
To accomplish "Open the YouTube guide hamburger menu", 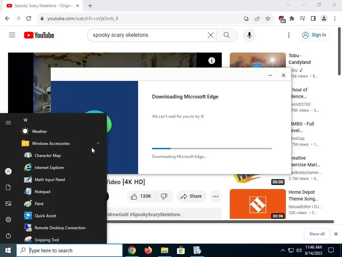I will tap(12, 35).
